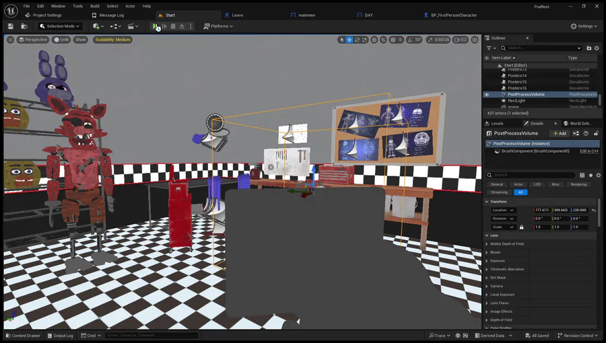Stop the play session with the square button
Viewport: 606px width, 343px height.
pyautogui.click(x=173, y=26)
